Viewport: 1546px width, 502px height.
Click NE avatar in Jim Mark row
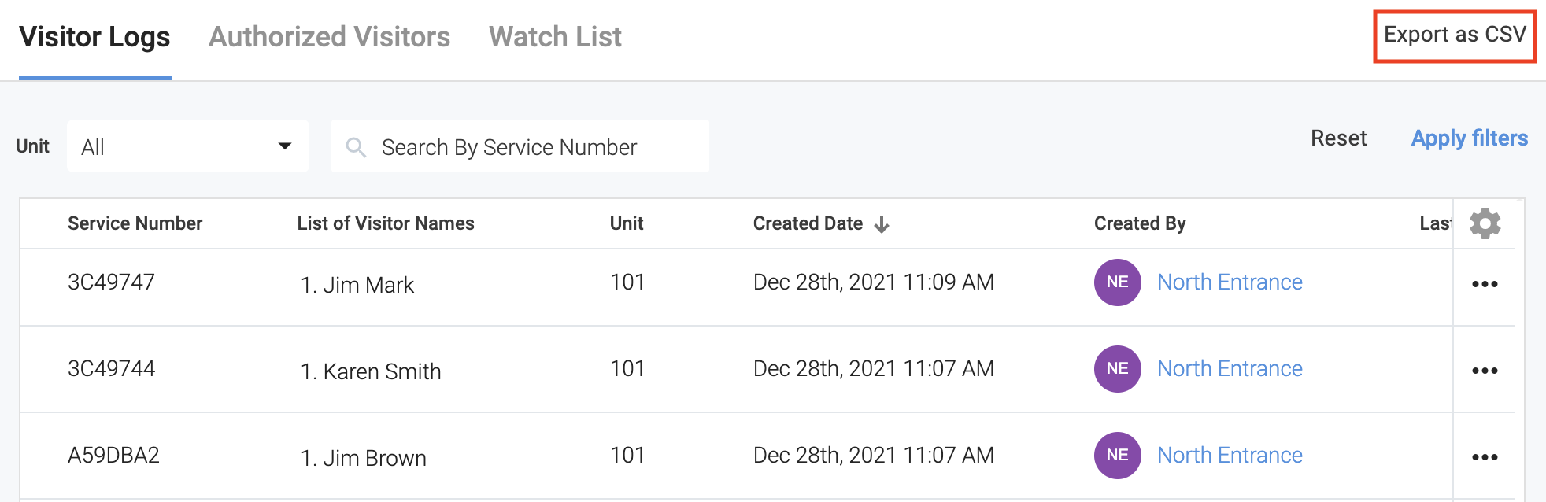click(x=1117, y=282)
